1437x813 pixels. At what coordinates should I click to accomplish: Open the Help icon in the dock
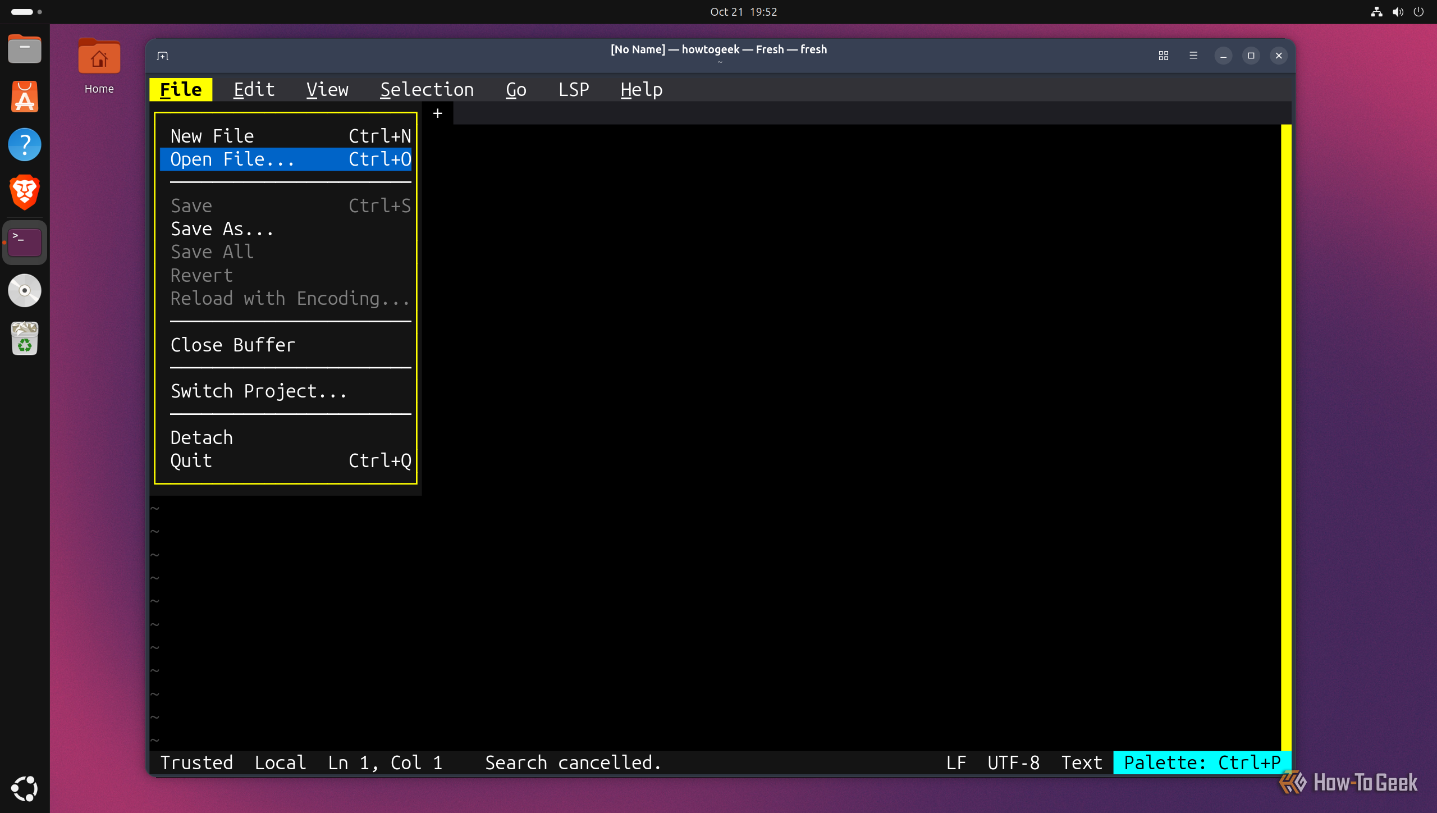click(x=25, y=145)
